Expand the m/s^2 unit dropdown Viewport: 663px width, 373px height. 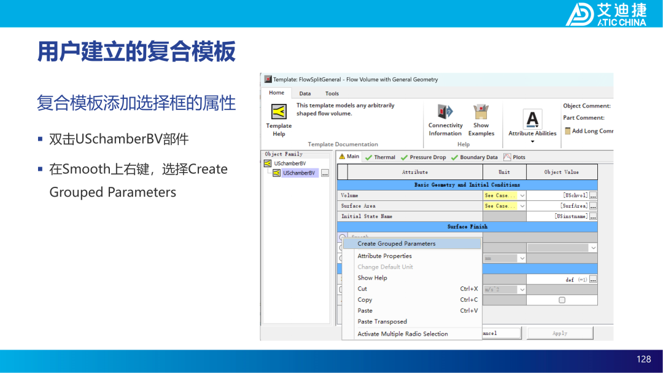tap(522, 290)
